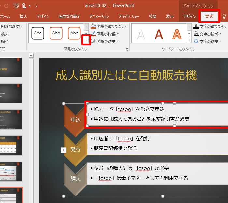Click 図形の塗りつぶし paint bucket icon
The height and width of the screenshot is (203, 228).
[93, 26]
